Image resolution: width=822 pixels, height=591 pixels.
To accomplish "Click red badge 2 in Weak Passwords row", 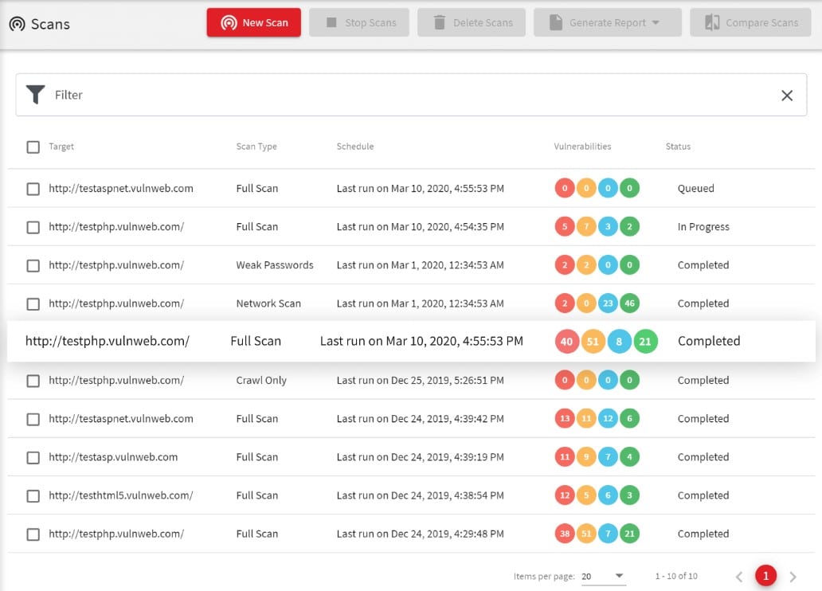I will click(565, 264).
